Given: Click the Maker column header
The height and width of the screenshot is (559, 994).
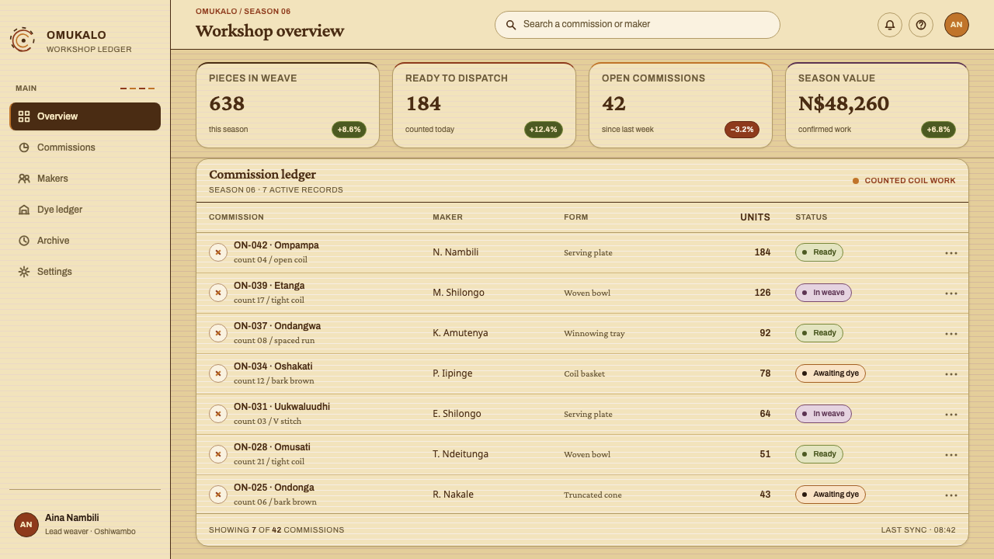Looking at the screenshot, I should (x=447, y=217).
